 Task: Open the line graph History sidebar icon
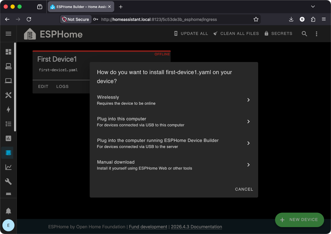8,167
